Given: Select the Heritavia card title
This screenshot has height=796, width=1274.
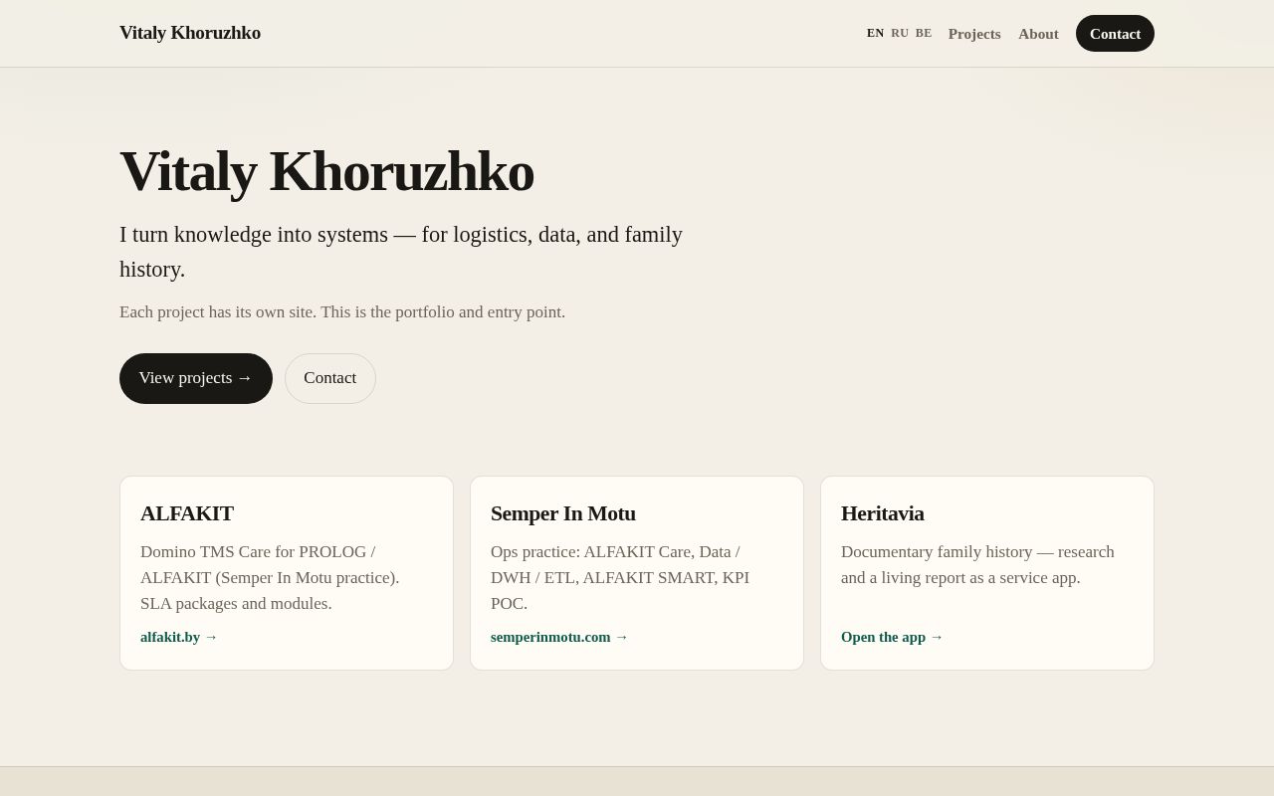Looking at the screenshot, I should (x=883, y=513).
